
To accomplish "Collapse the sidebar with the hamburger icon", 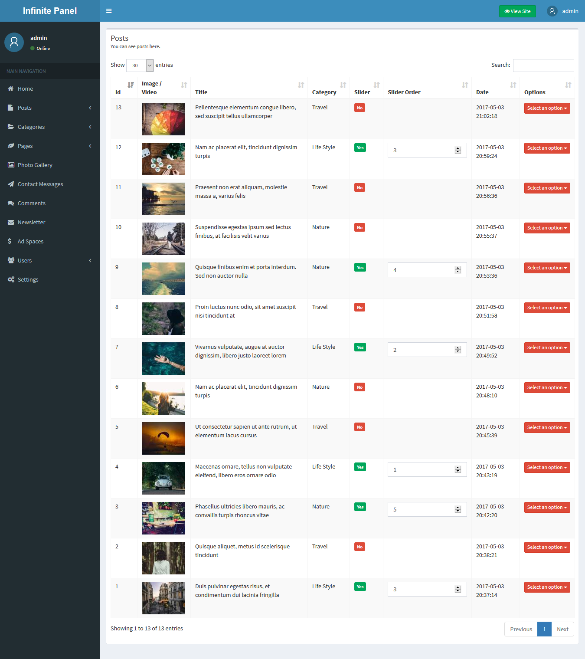I will 108,11.
